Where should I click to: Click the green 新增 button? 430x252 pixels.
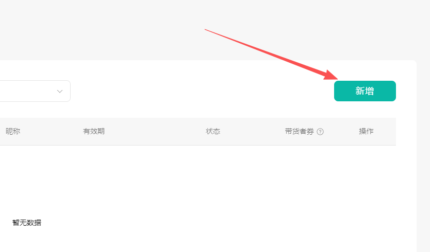365,91
